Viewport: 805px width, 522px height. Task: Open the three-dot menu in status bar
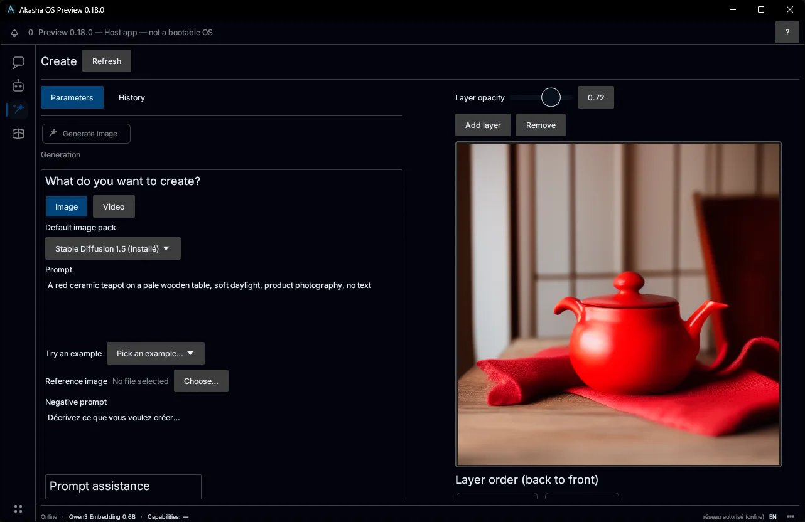pos(791,517)
